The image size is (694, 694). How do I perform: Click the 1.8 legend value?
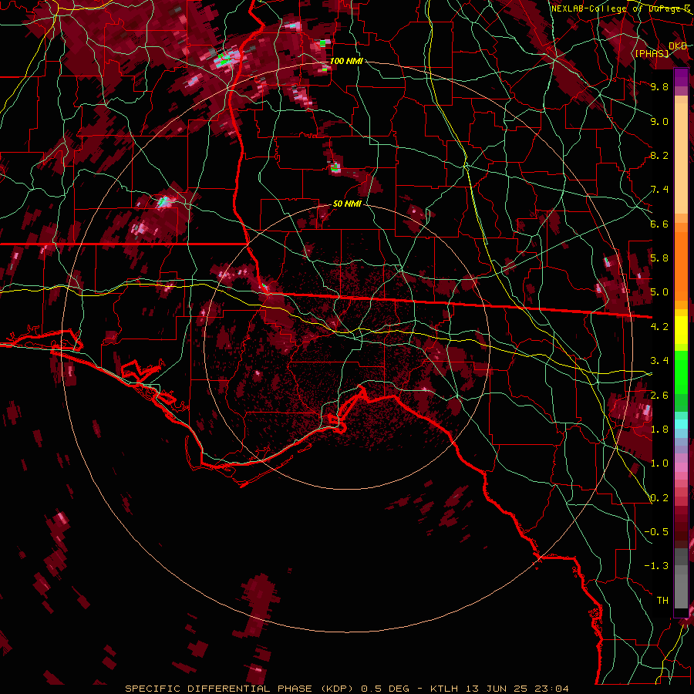(x=659, y=430)
